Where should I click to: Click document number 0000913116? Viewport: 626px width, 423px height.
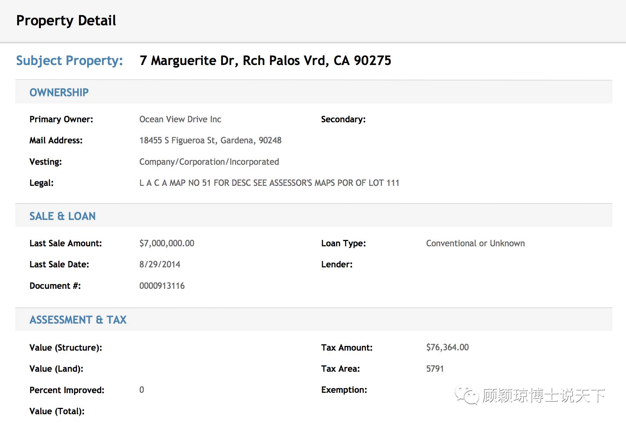pos(162,286)
